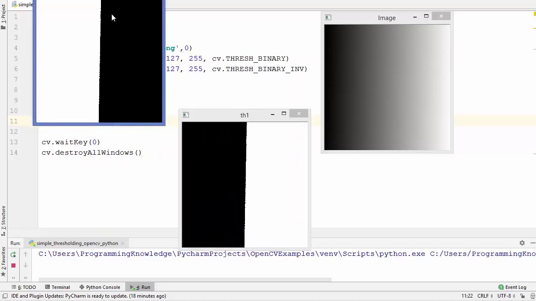Click the Image window title bar
The width and height of the screenshot is (536, 301).
pyautogui.click(x=387, y=18)
